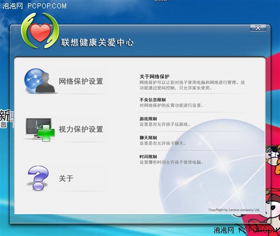Select the 关于 label beside question mark
This screenshot has width=280, height=236.
click(x=66, y=178)
